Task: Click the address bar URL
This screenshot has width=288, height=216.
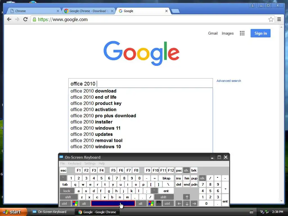Action: [63, 19]
